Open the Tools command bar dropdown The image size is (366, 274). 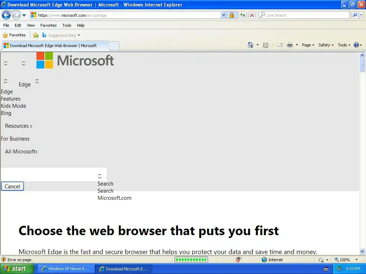pyautogui.click(x=344, y=45)
